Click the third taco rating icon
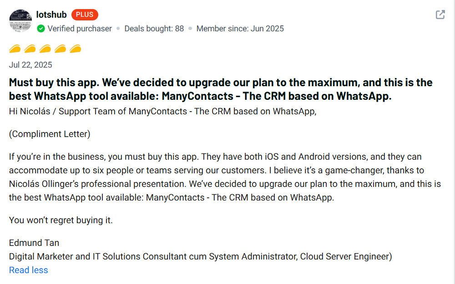 tap(45, 49)
